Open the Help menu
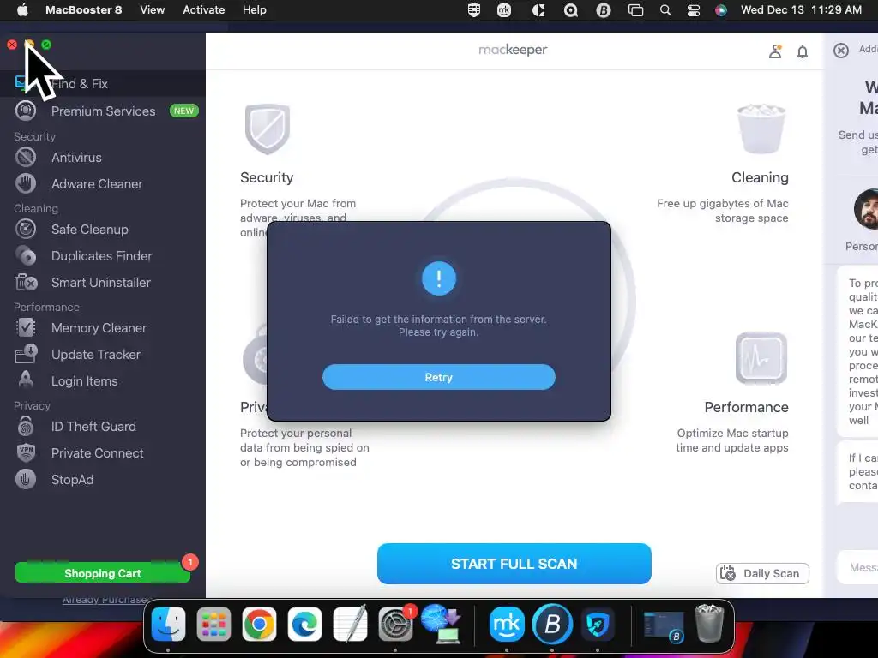 254,10
